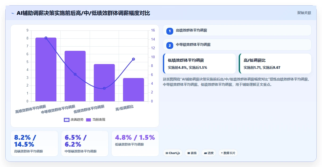This screenshot has height=167, width=322.
Task: Click the 4.8% / 1.5% stat card
Action: pyautogui.click(x=135, y=143)
